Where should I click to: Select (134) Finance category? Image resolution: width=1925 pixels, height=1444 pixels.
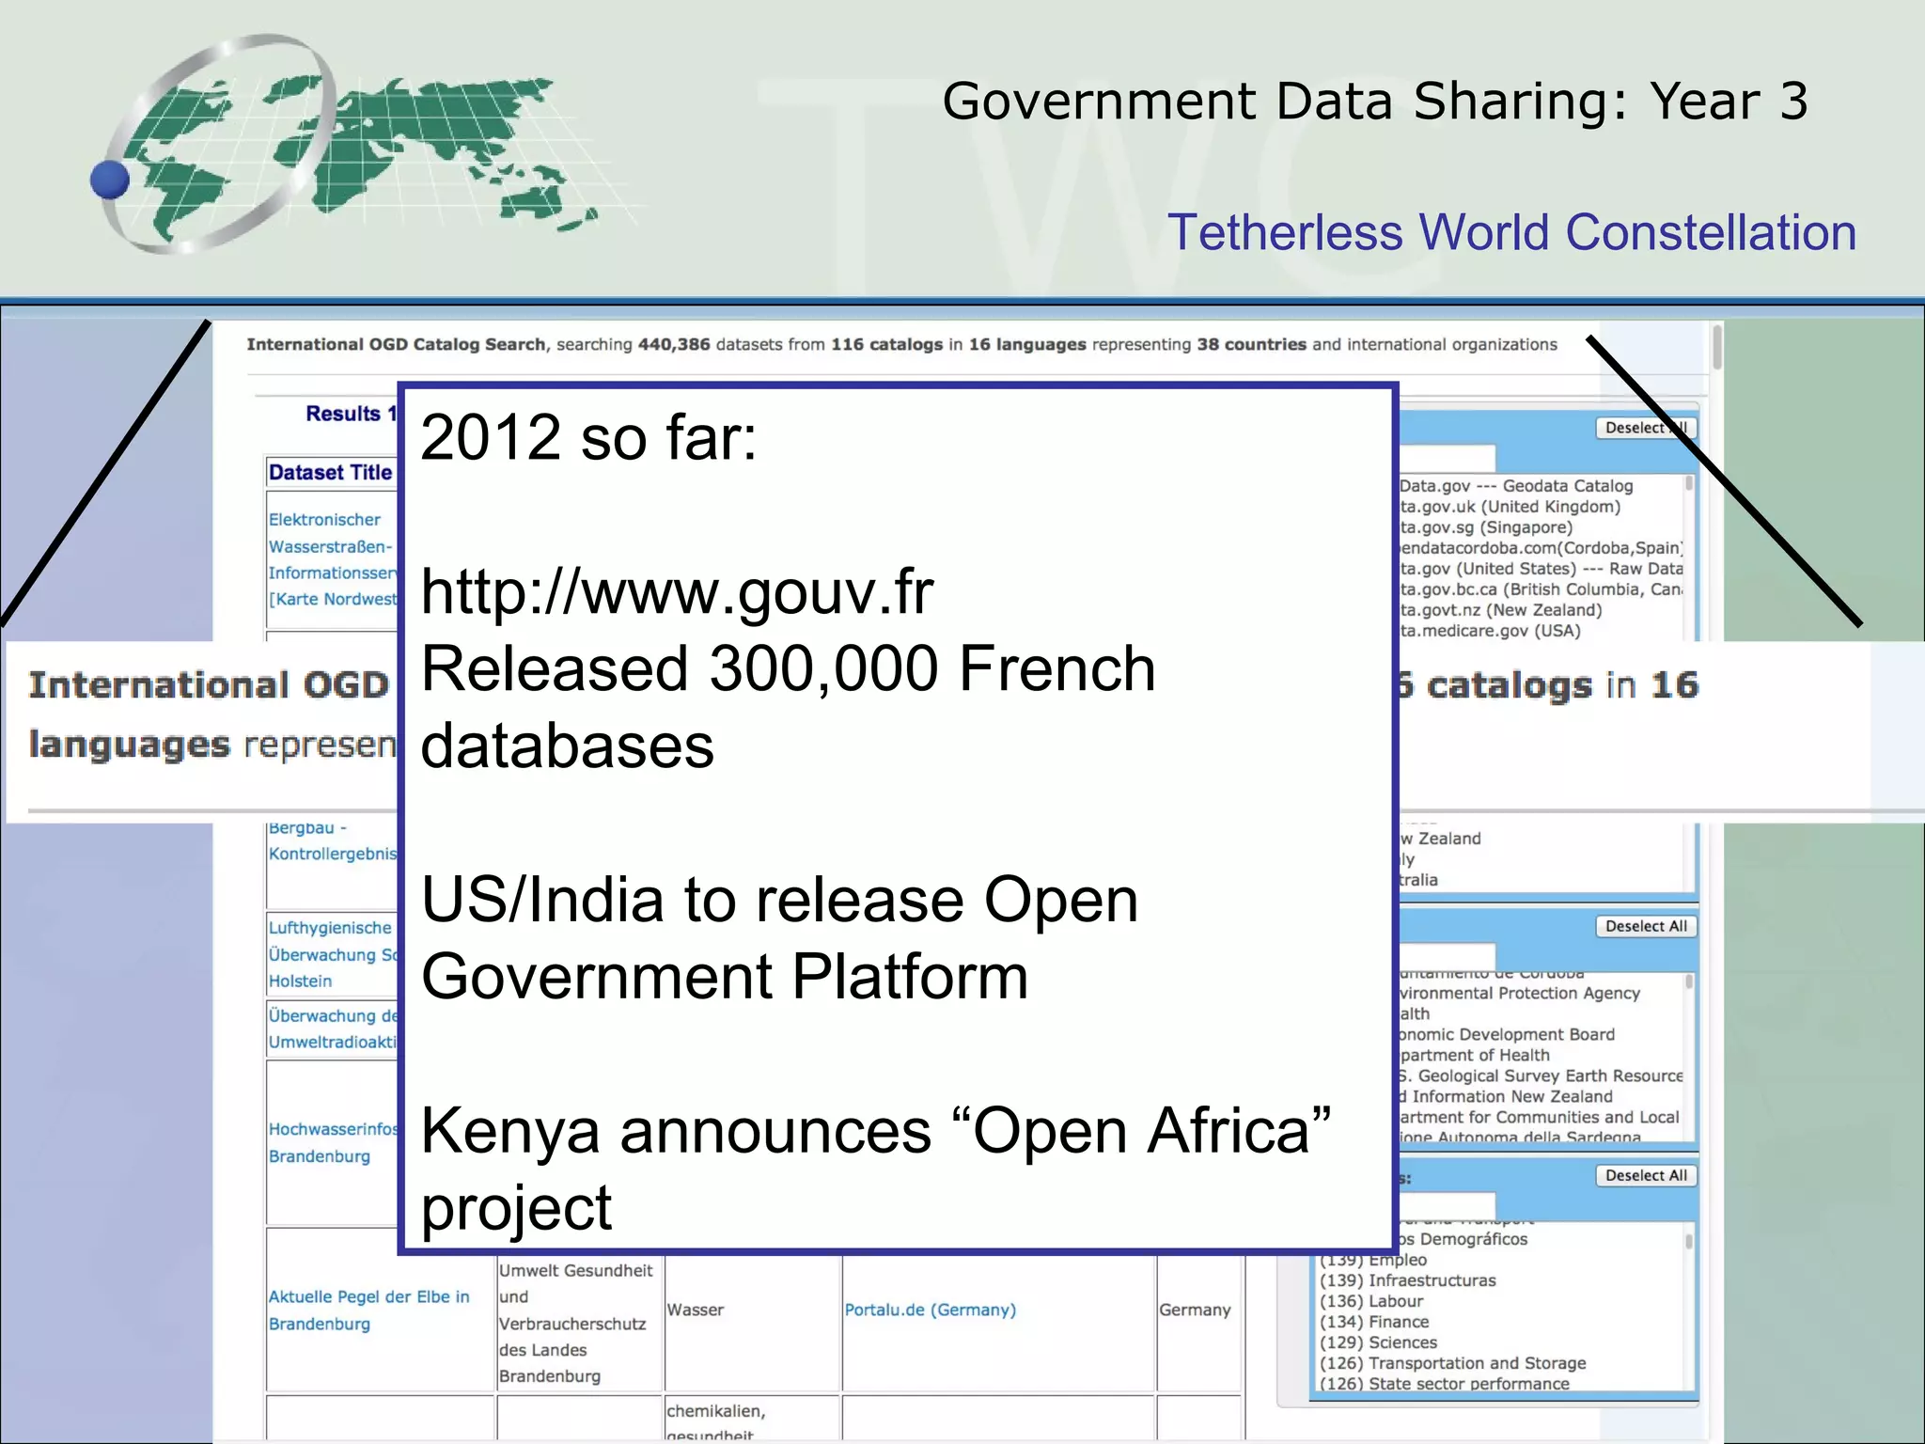point(1374,1322)
